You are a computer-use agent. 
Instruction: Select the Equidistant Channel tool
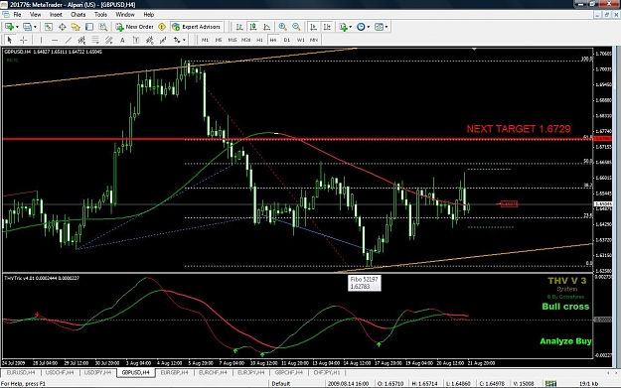pyautogui.click(x=81, y=40)
